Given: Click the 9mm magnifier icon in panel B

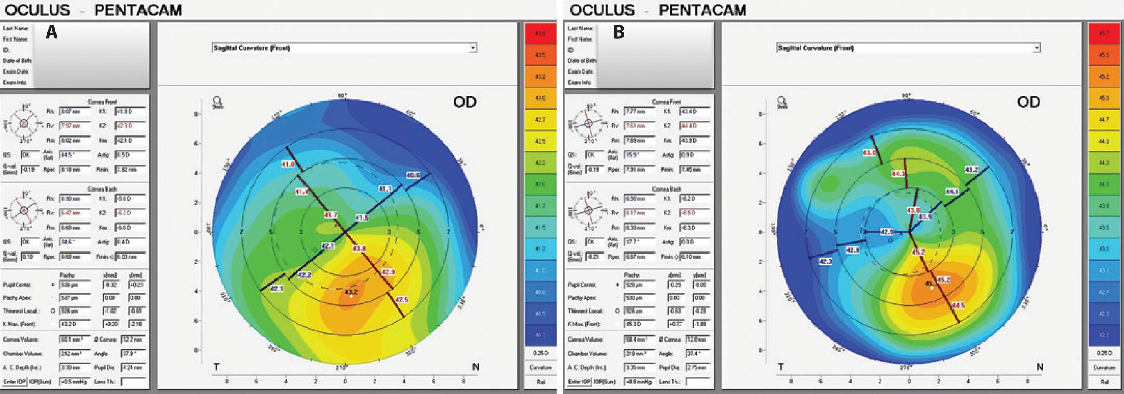Looking at the screenshot, I should pyautogui.click(x=781, y=102).
